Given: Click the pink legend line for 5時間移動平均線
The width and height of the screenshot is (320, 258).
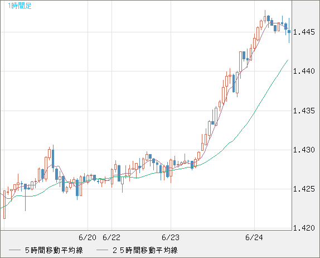Looking at the screenshot, I should (x=14, y=250).
